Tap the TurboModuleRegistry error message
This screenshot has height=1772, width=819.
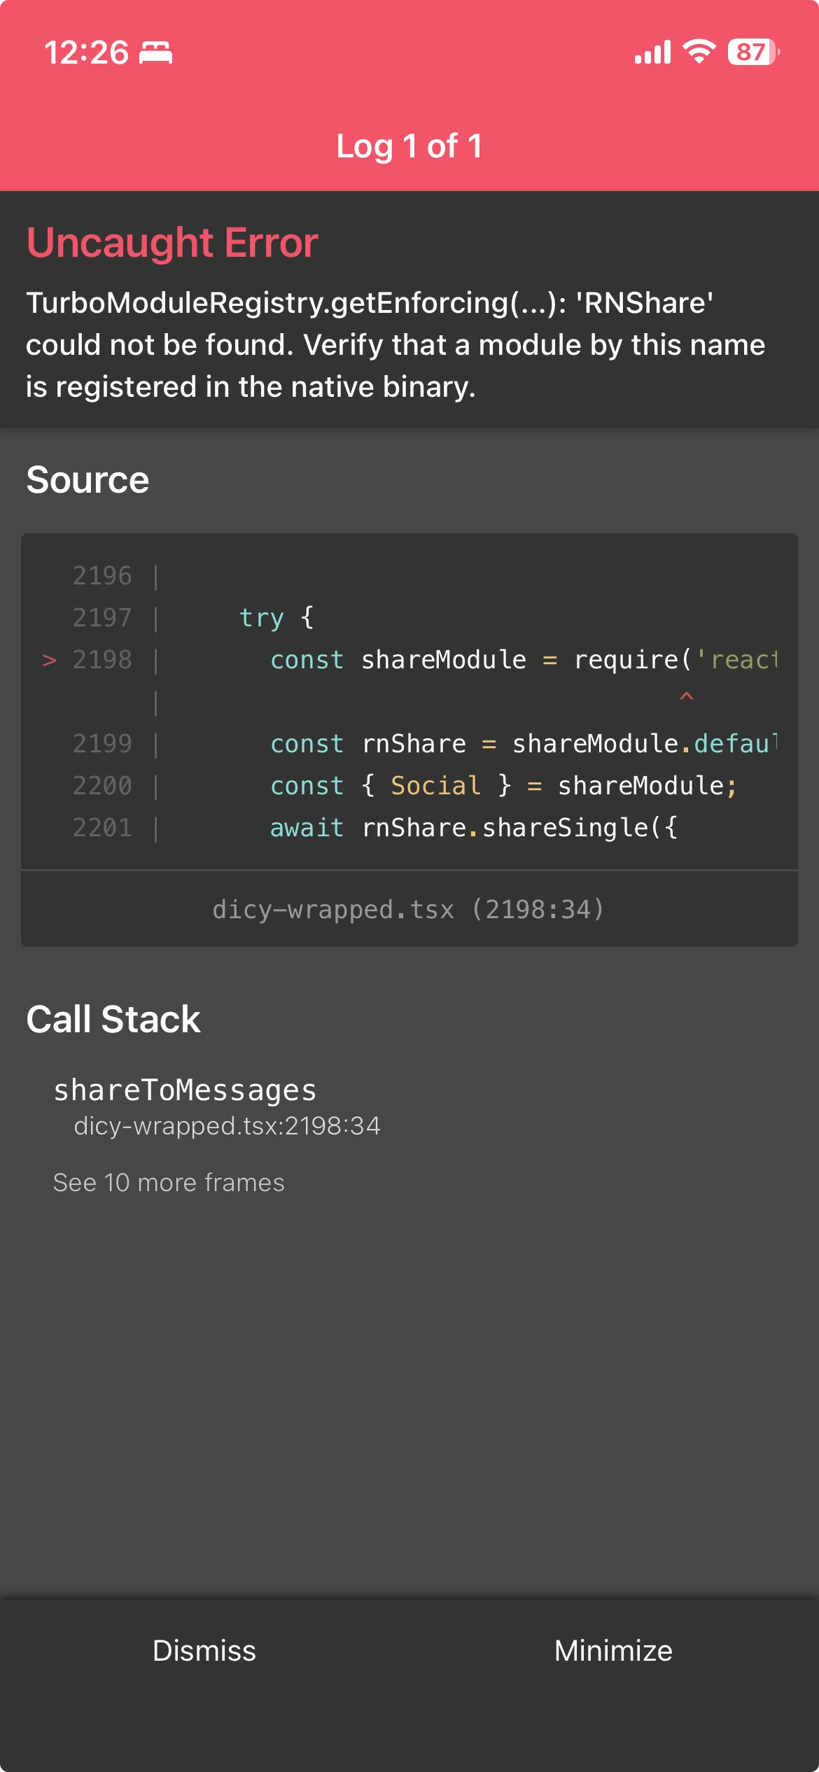click(395, 344)
